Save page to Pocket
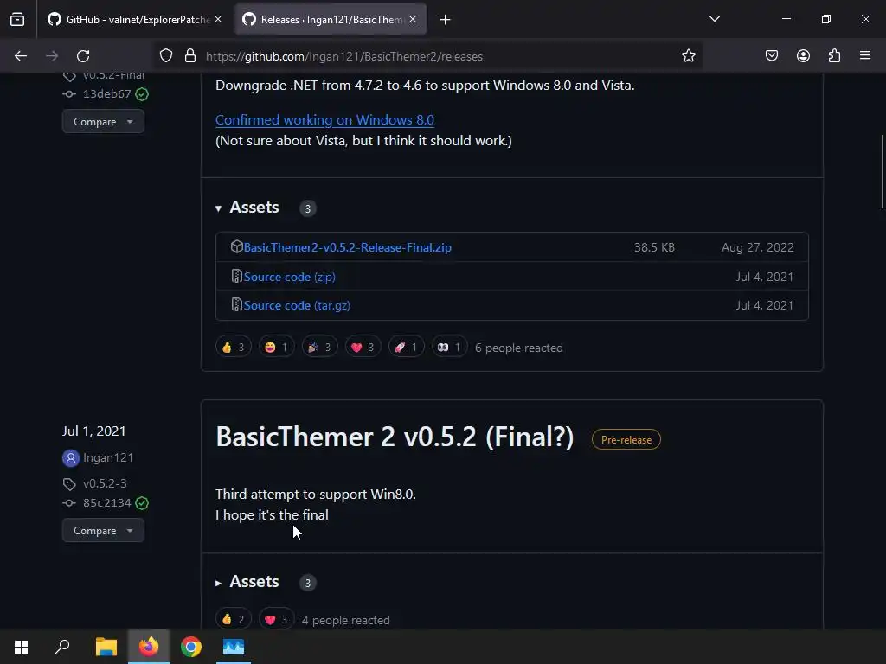 coord(772,56)
